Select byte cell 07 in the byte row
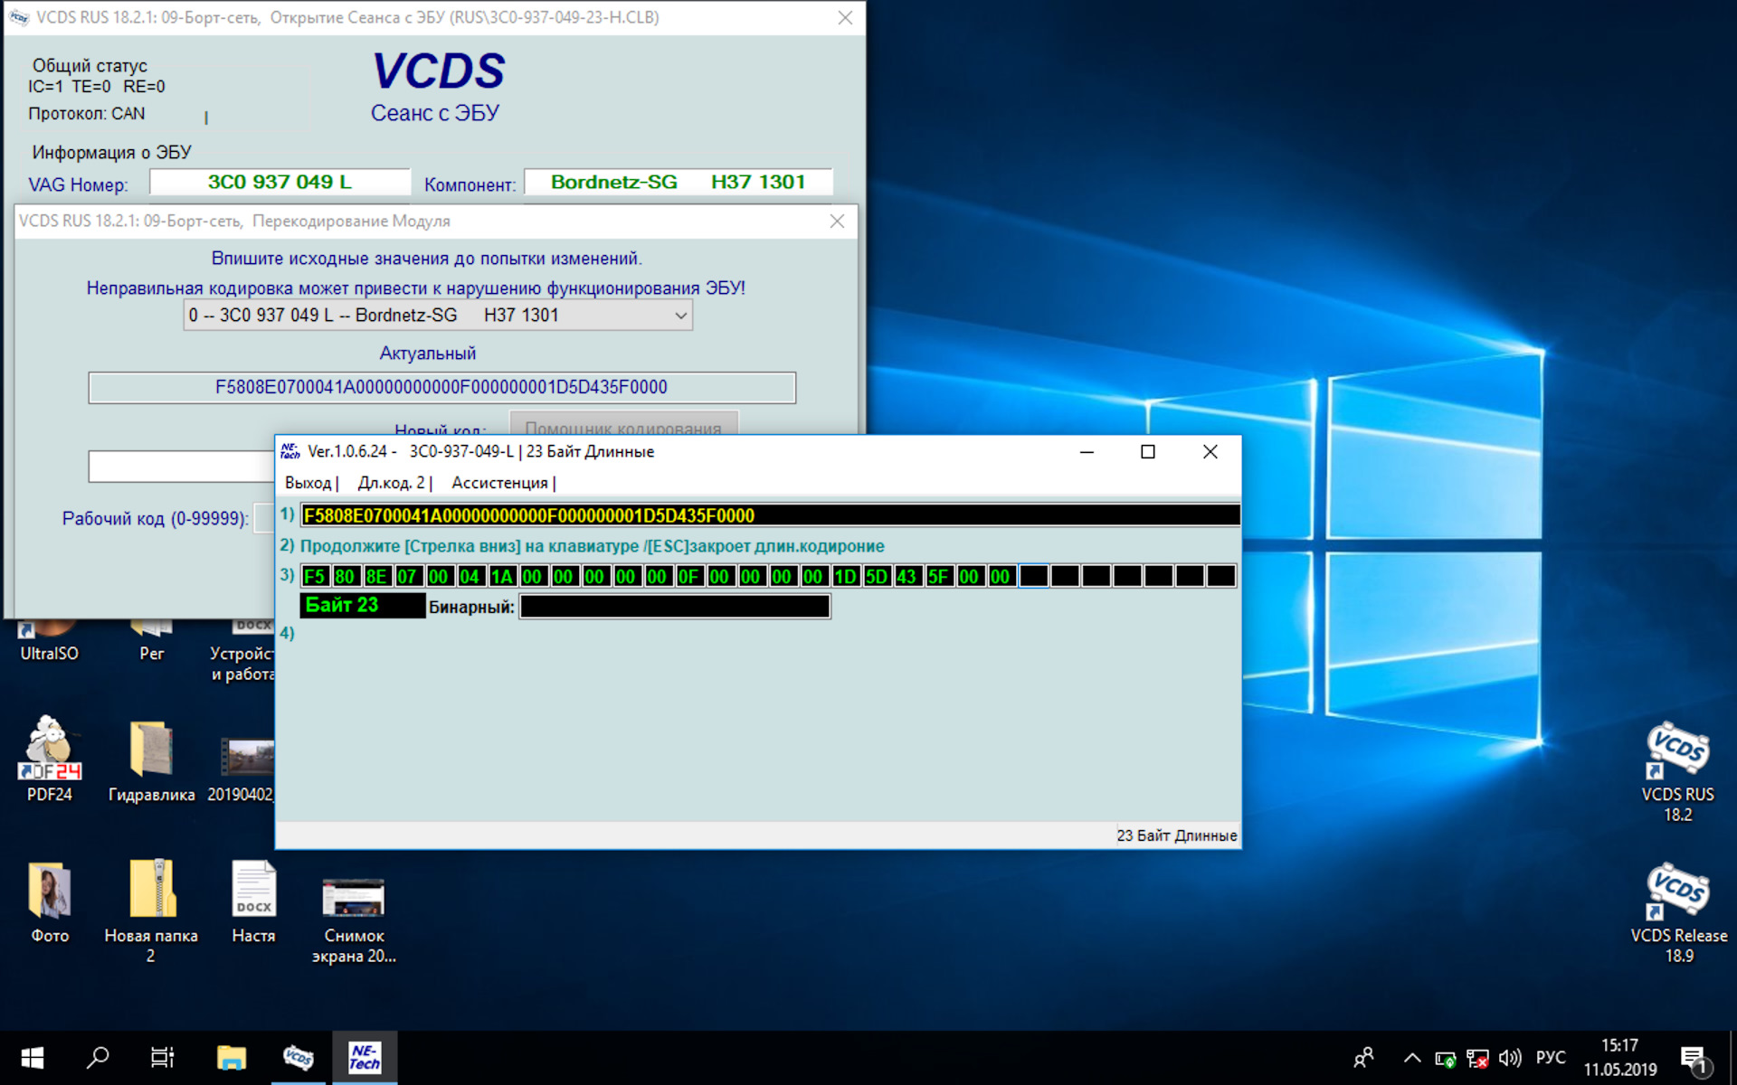1737x1085 pixels. (x=408, y=576)
